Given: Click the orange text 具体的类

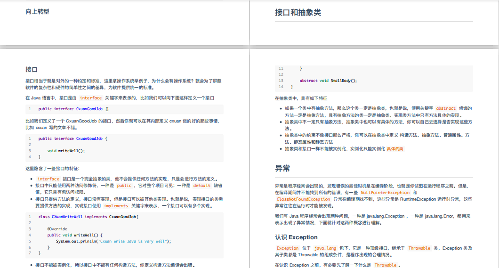Looking at the screenshot, I should click(395, 149).
